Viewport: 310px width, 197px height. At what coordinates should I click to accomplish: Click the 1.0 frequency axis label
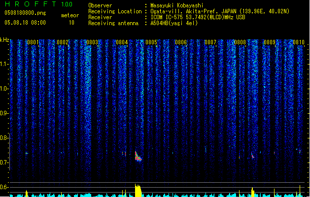4,89
